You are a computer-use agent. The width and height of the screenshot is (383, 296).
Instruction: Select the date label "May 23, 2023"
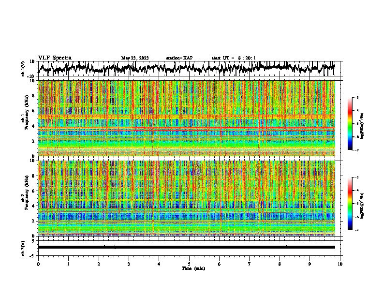pyautogui.click(x=135, y=58)
